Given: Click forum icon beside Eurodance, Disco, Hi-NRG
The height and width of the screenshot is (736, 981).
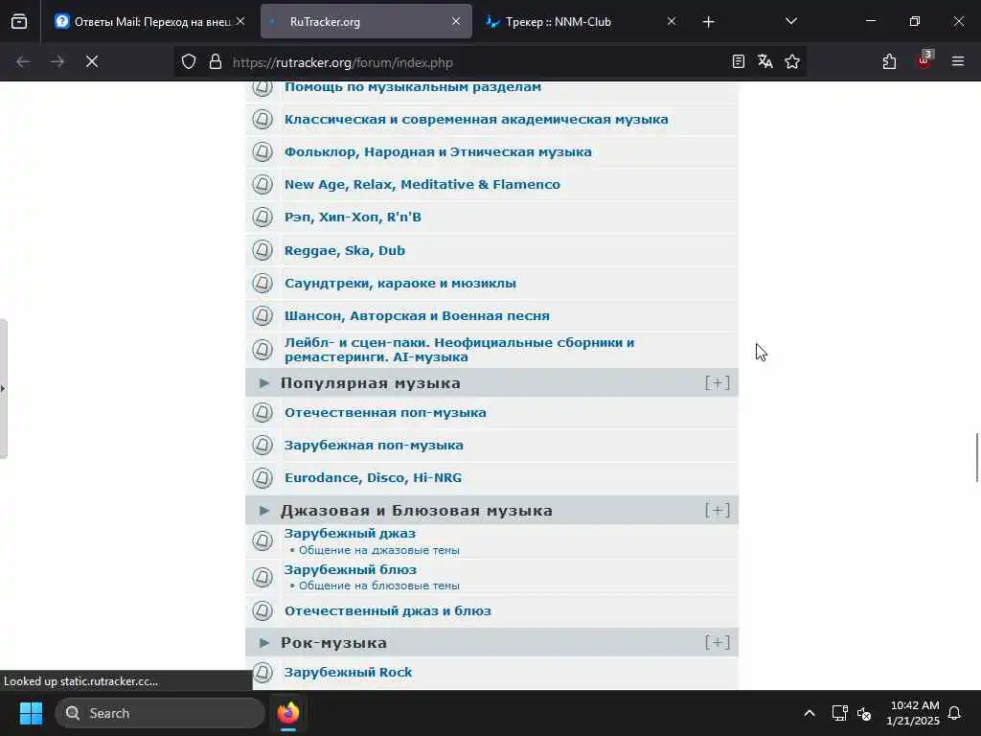Looking at the screenshot, I should click(x=262, y=478).
